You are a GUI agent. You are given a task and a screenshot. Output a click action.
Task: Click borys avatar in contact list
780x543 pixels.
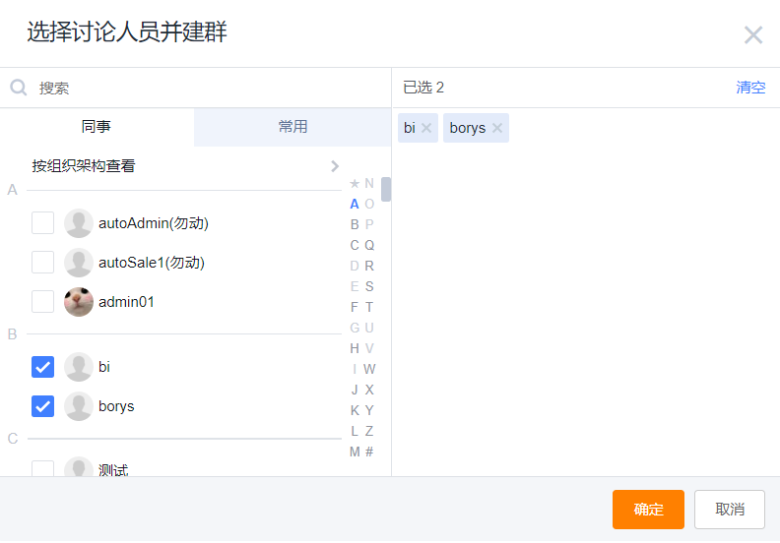[x=79, y=406]
